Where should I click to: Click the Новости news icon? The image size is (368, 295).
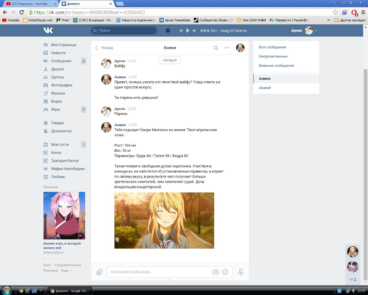point(46,53)
